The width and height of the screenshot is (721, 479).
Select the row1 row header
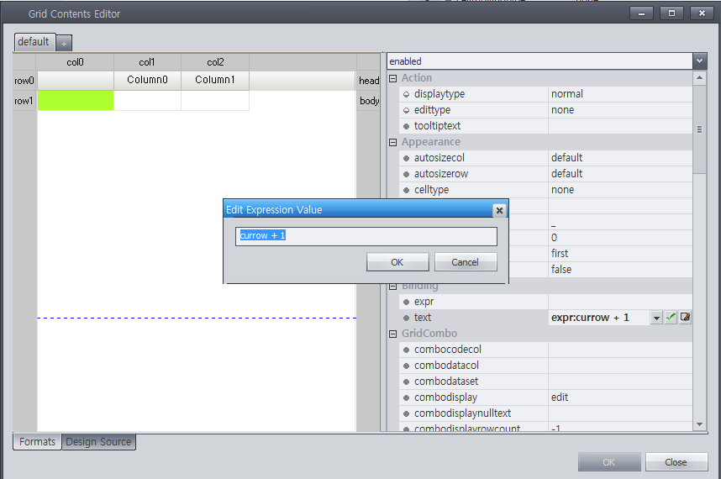point(24,101)
